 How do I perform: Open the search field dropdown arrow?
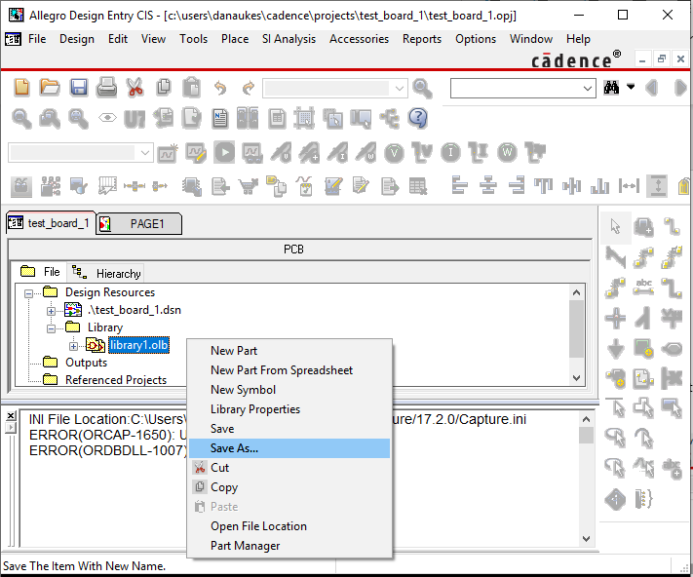pyautogui.click(x=587, y=88)
